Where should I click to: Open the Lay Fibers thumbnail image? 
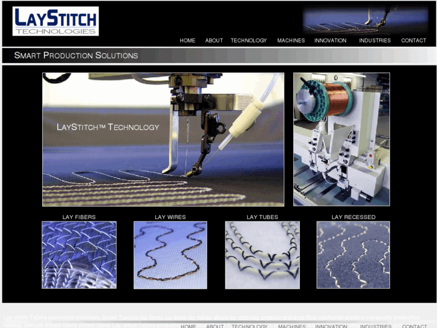(x=79, y=255)
